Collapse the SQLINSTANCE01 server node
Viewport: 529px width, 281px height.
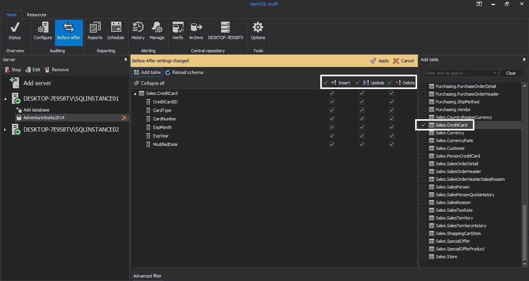point(5,99)
